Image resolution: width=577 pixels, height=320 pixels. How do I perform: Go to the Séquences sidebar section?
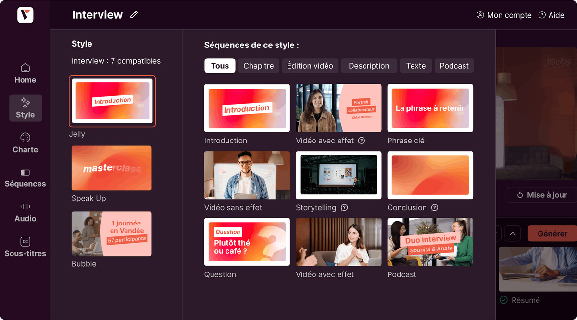pos(25,178)
